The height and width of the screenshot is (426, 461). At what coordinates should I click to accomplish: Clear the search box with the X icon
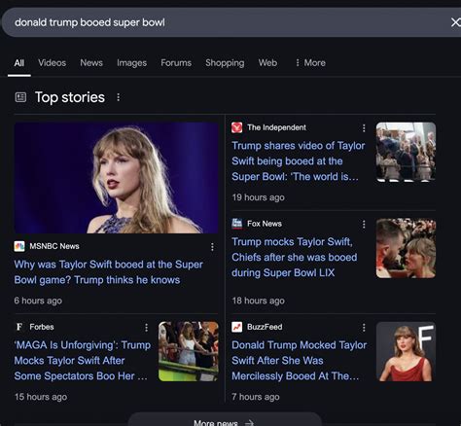455,22
